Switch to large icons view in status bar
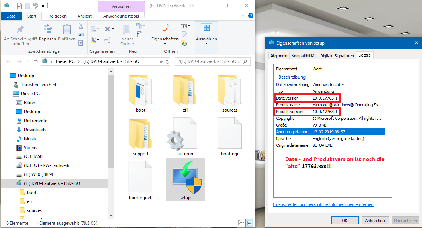422x228 pixels. click(250, 223)
